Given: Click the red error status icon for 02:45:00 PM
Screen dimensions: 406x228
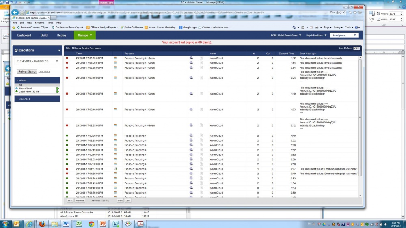Looking at the screenshot, I should [x=67, y=94].
